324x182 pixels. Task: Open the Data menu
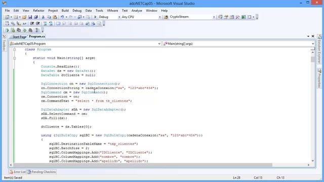[x=89, y=11]
